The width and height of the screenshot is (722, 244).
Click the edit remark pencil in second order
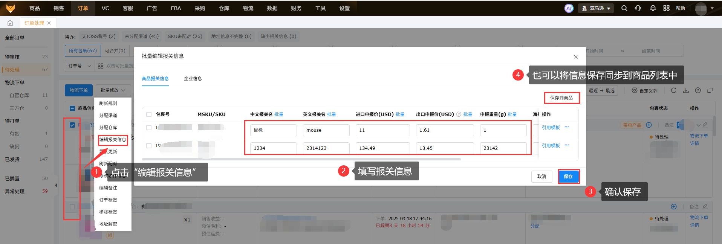[x=705, y=207]
